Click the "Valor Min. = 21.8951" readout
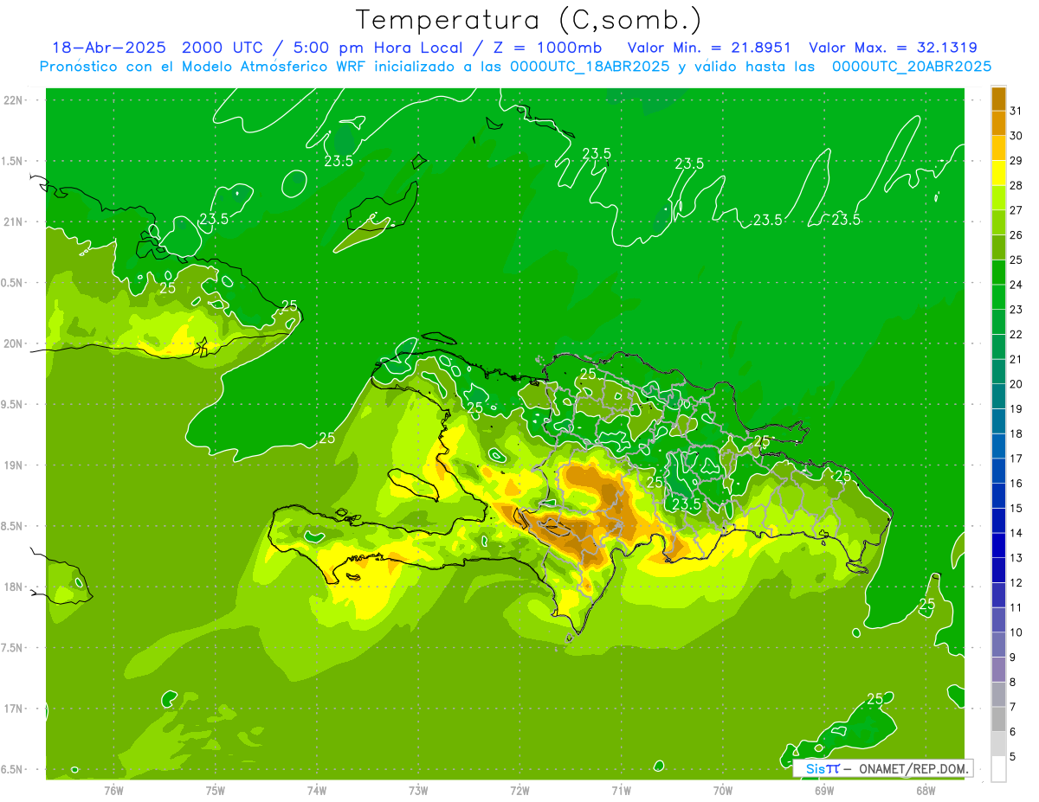Screen dimensions: 1039x802 [x=710, y=48]
